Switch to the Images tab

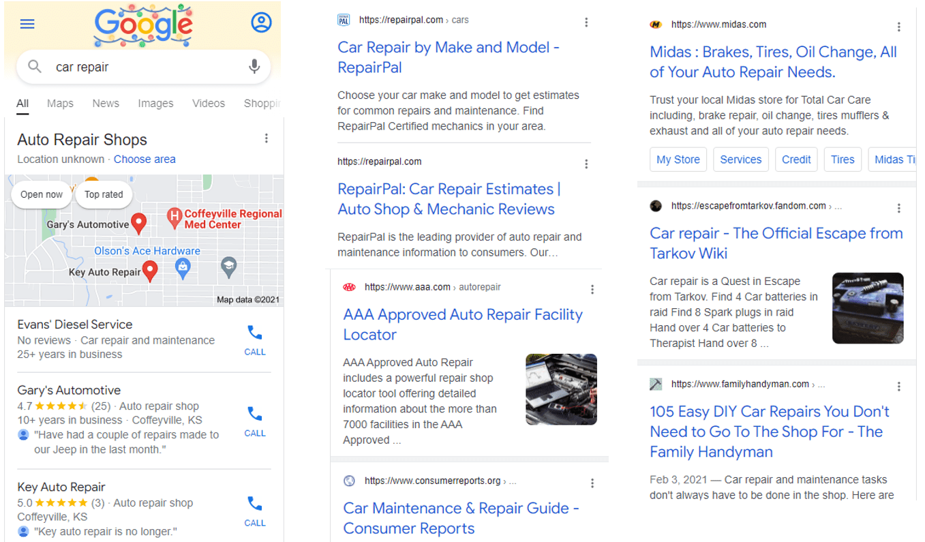(155, 104)
